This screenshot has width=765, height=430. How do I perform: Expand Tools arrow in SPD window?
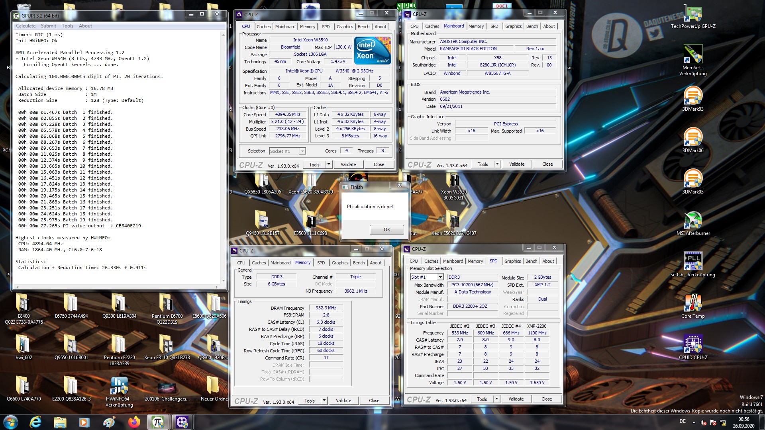(496, 399)
